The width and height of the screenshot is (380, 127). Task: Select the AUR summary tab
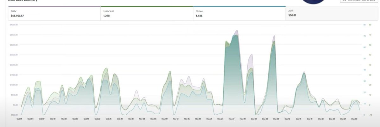(x=332, y=13)
